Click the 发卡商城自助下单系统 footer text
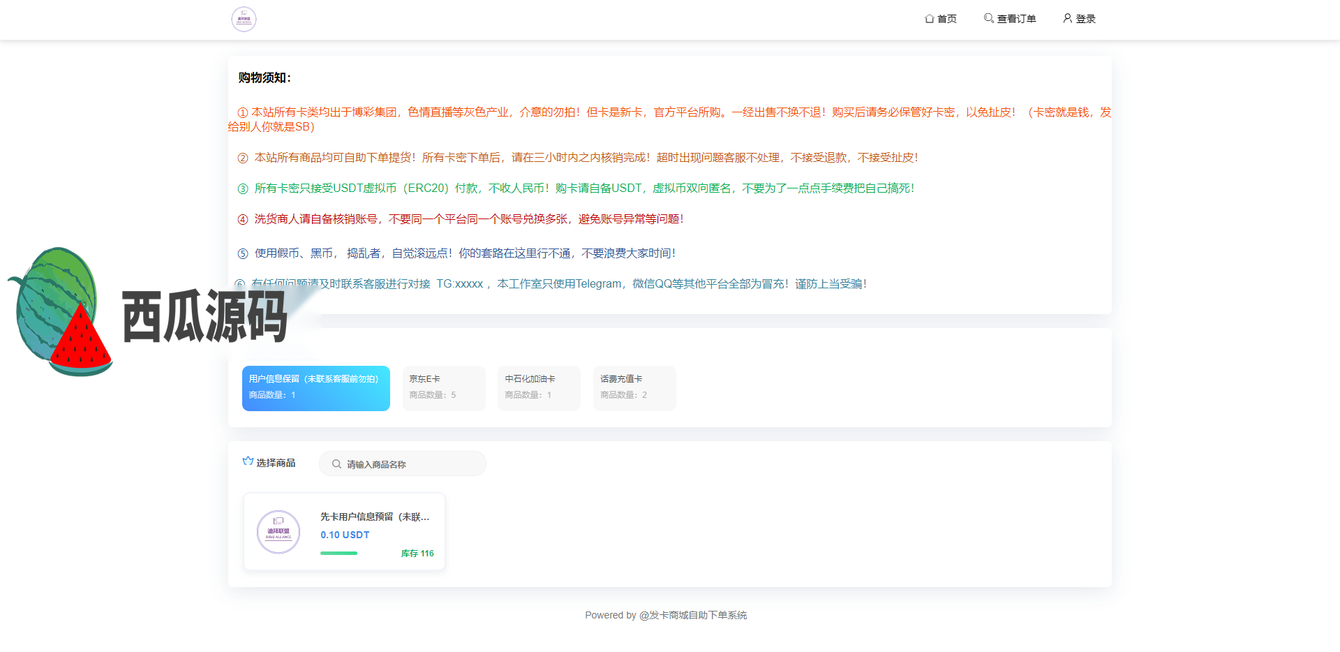 point(697,615)
